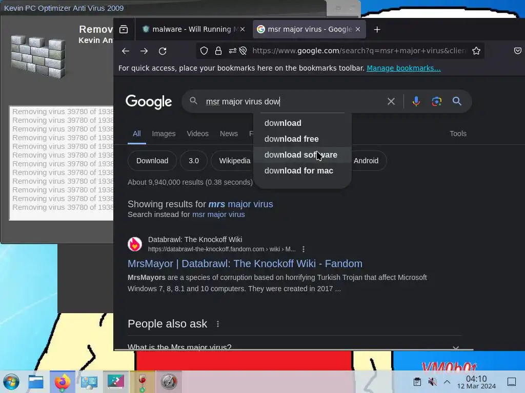Select the All search tab
Viewport: 525px width, 393px height.
136,134
